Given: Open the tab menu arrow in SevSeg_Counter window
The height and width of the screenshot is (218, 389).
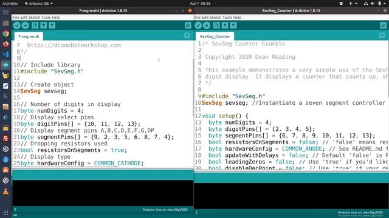Looking at the screenshot, I should click(x=382, y=36).
